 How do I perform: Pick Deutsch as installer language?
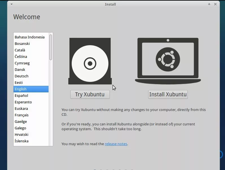[31, 76]
